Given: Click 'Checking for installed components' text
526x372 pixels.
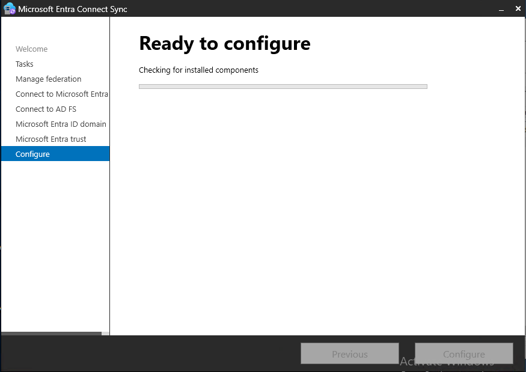Looking at the screenshot, I should (198, 70).
